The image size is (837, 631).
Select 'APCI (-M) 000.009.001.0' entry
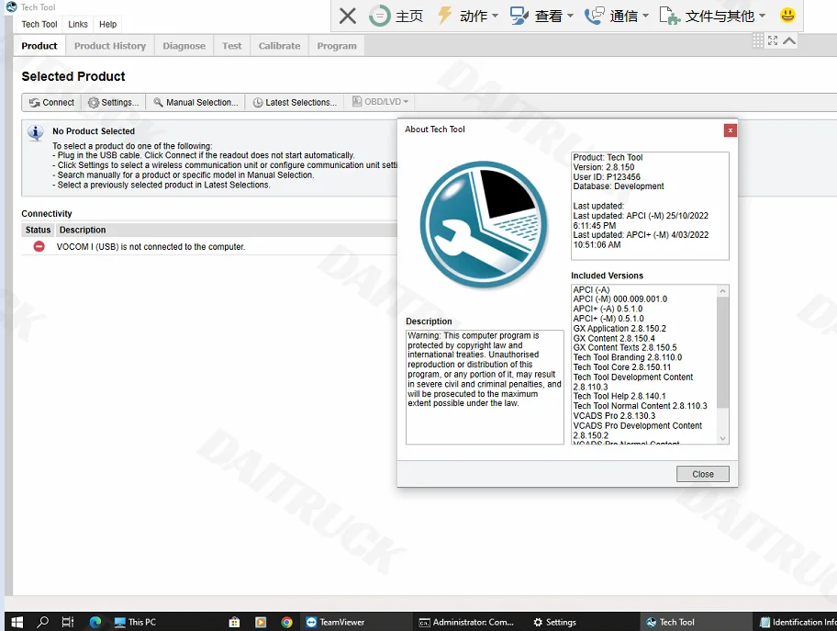[619, 299]
